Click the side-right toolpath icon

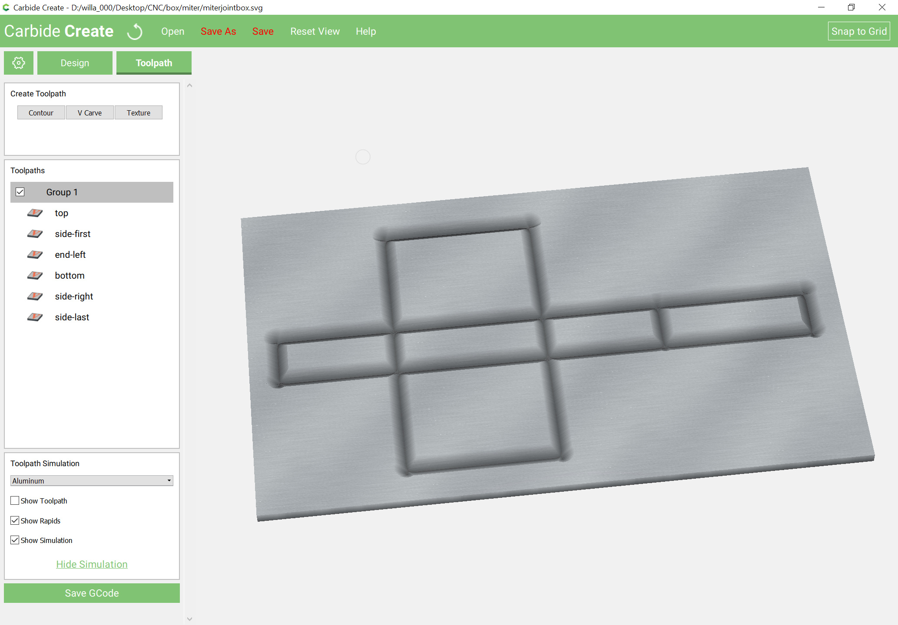point(35,296)
